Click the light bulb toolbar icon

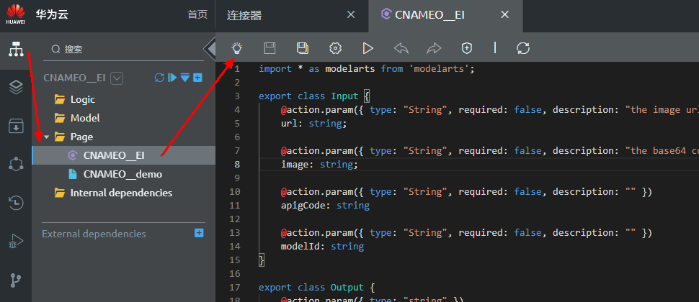coord(236,48)
